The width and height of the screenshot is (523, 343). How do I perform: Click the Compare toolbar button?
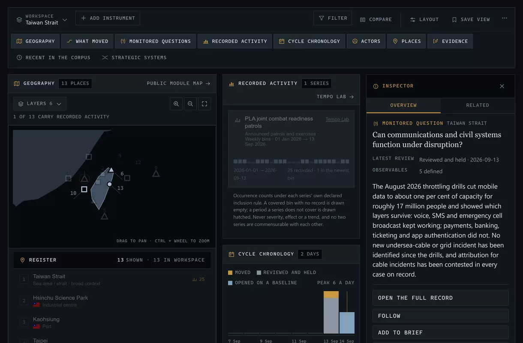(376, 20)
